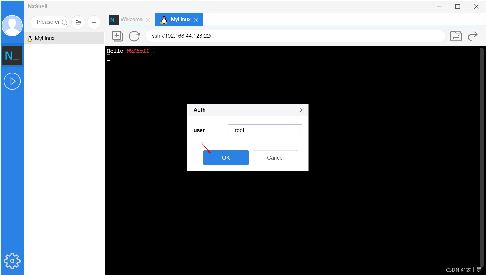Focus the user input field

(x=265, y=130)
